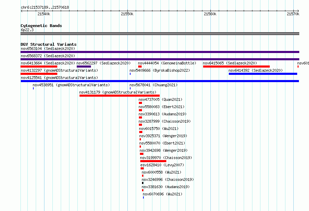This screenshot has height=211, width=309.
Task: Open nsv6000558 (Wu2021) label
Action: click(x=161, y=172)
